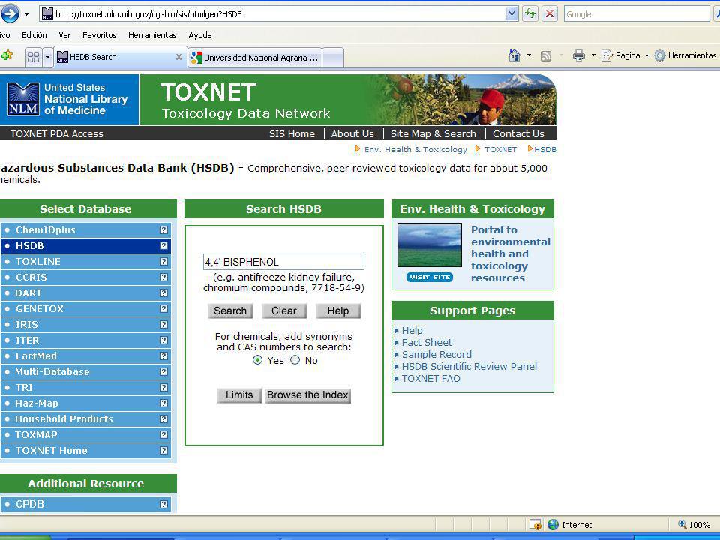The height and width of the screenshot is (540, 720).
Task: Select the No synonyms radio button
Action: coord(295,360)
